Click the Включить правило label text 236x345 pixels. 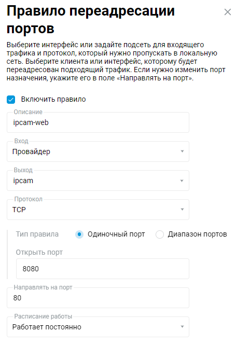pos(53,100)
